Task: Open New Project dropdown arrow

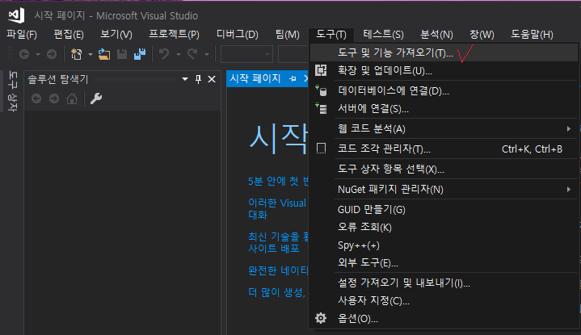Action: (x=90, y=54)
